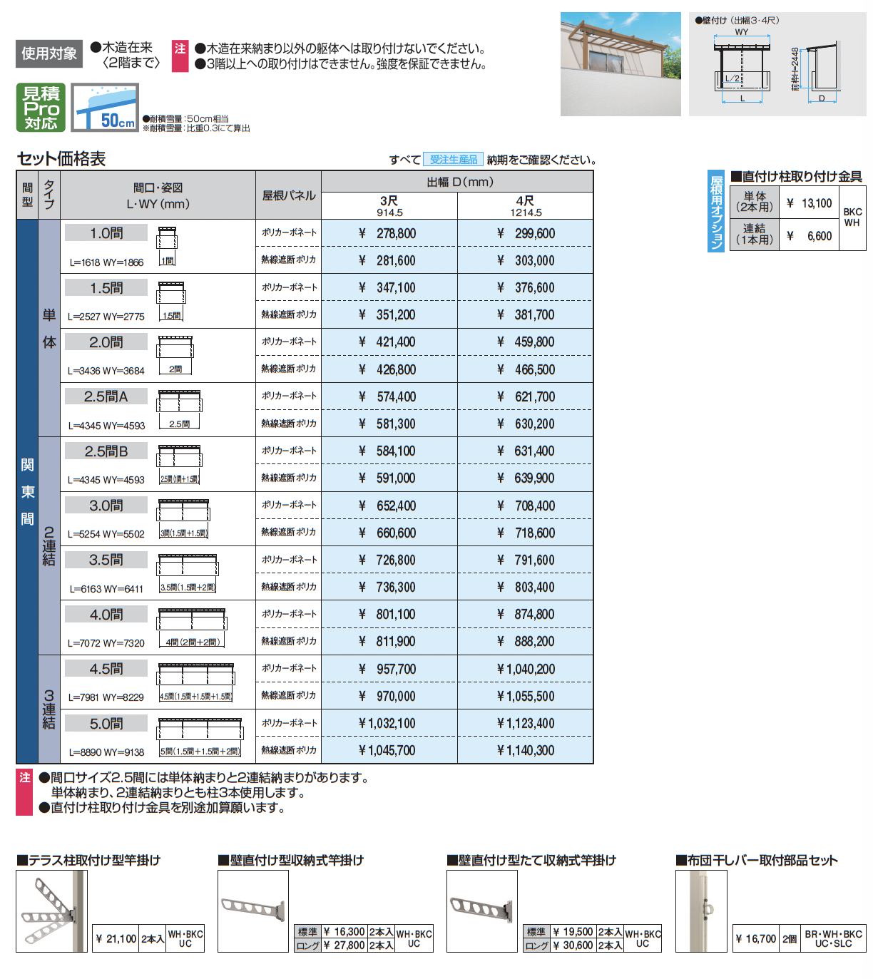Image resolution: width=873 pixels, height=979 pixels.
Task: Open the 壁直付け型収納式竿掛け product image
Action: [253, 911]
